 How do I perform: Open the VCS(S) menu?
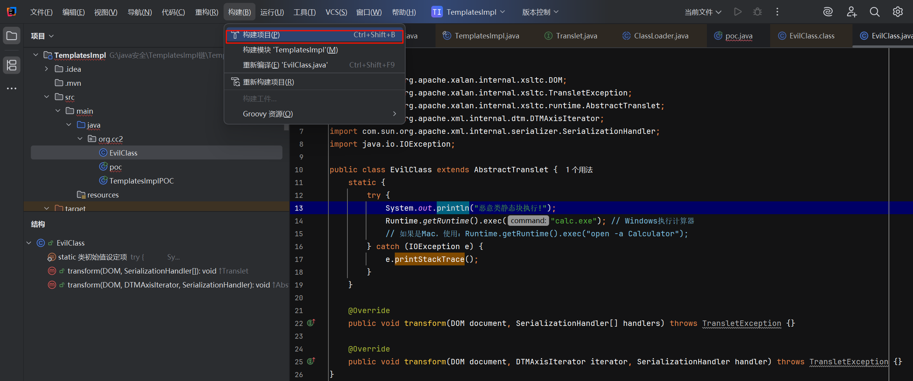[x=336, y=12]
